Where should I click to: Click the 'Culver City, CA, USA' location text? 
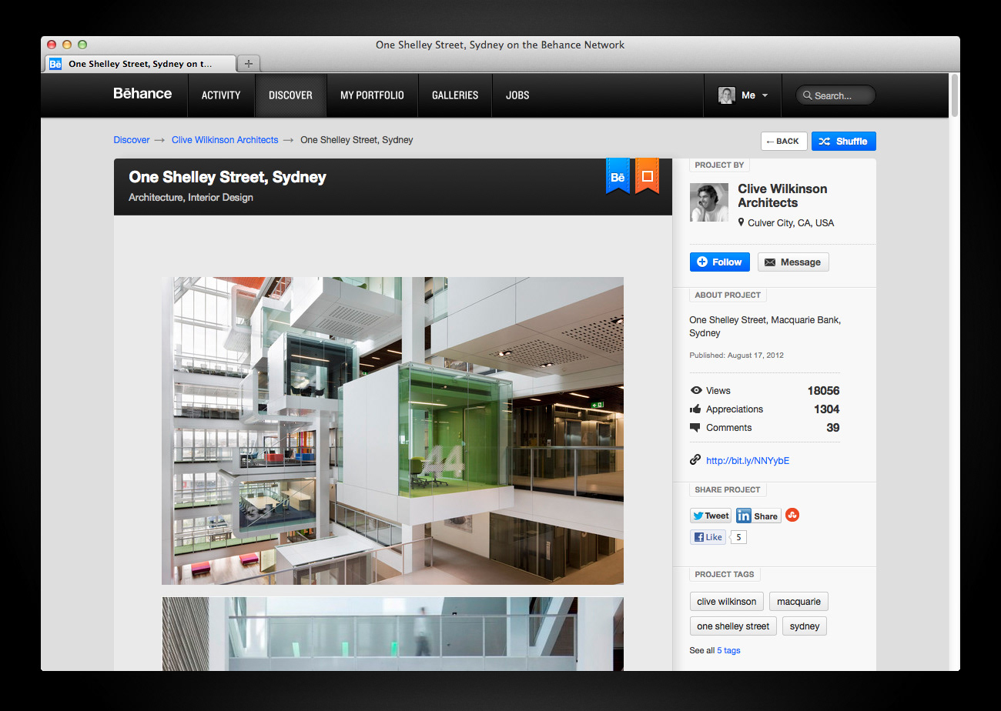[791, 223]
